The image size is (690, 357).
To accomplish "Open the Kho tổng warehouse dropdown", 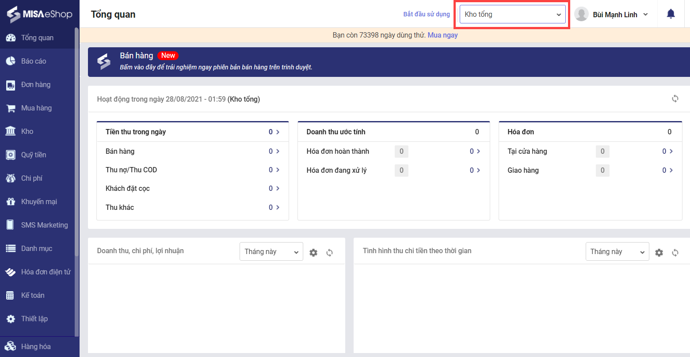I will [x=513, y=14].
